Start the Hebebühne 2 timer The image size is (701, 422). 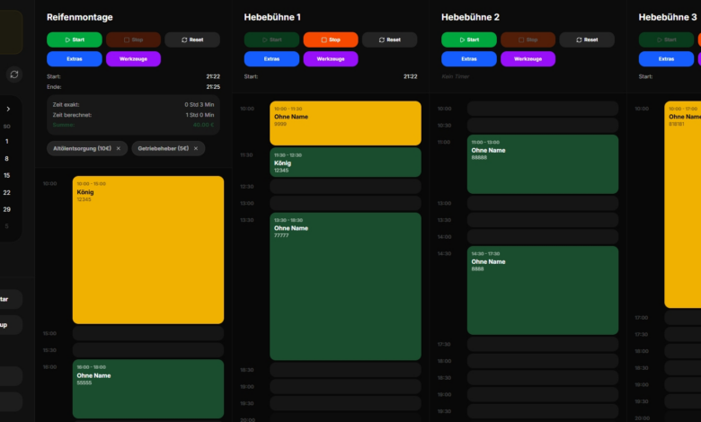[x=468, y=40]
